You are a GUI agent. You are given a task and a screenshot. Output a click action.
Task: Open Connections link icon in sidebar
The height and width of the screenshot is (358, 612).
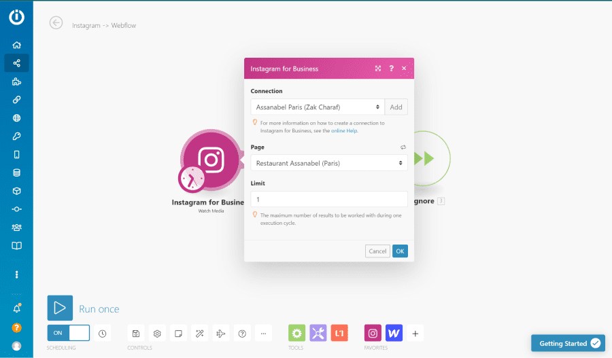tap(16, 99)
